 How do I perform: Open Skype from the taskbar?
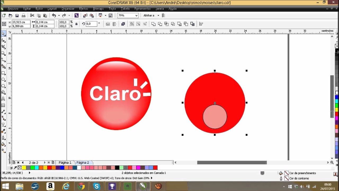point(96,186)
